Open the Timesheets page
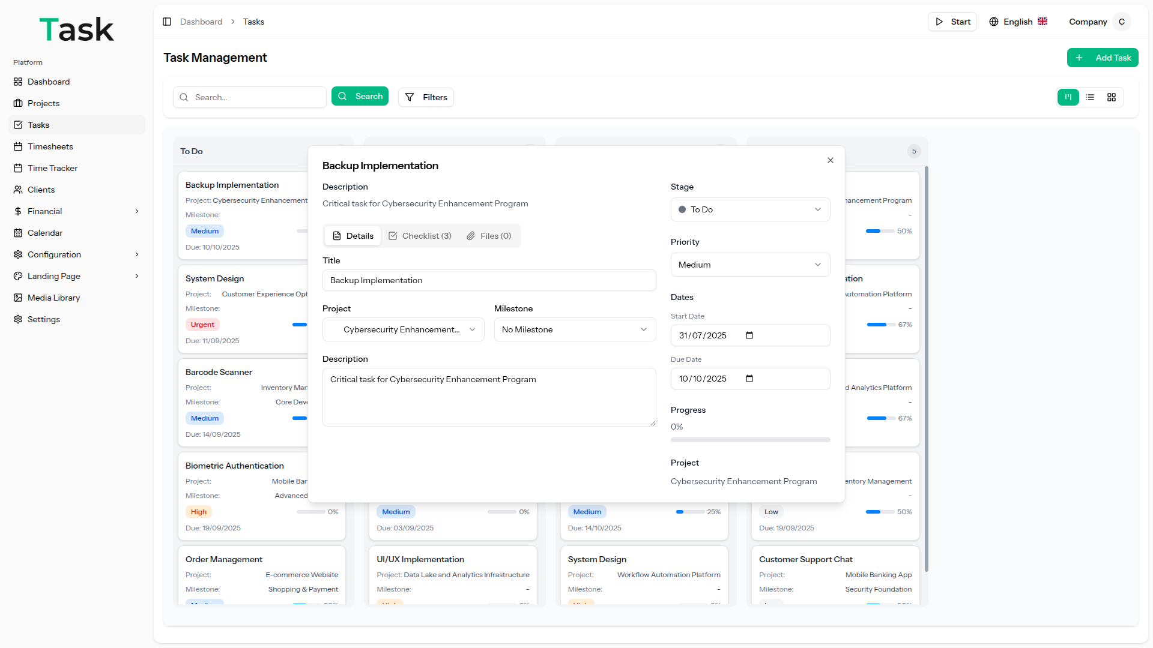This screenshot has width=1153, height=648. pyautogui.click(x=50, y=146)
